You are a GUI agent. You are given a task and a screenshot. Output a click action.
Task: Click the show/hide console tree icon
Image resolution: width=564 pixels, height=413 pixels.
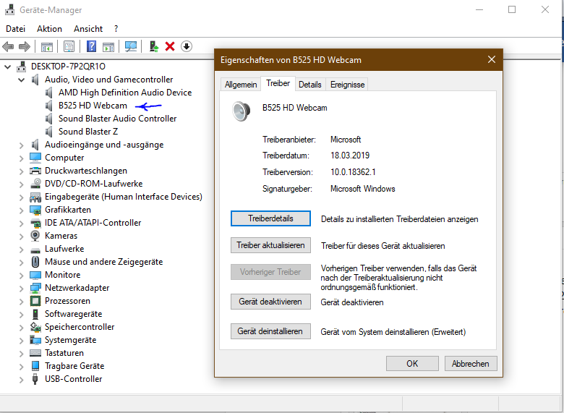pyautogui.click(x=47, y=46)
